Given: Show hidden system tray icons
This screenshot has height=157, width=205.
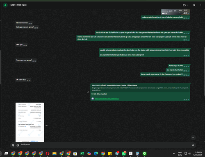Looking at the screenshot, I should (174, 154).
